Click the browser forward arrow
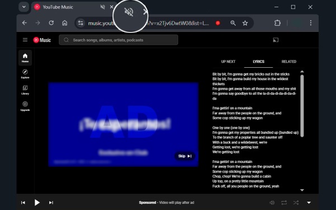This screenshot has height=210, width=336. (x=38, y=23)
